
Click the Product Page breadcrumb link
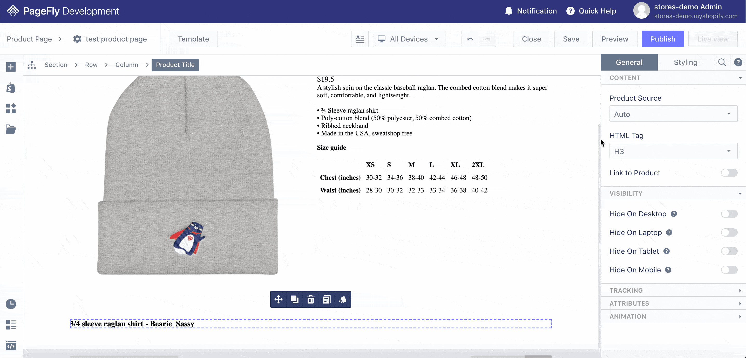pyautogui.click(x=29, y=39)
